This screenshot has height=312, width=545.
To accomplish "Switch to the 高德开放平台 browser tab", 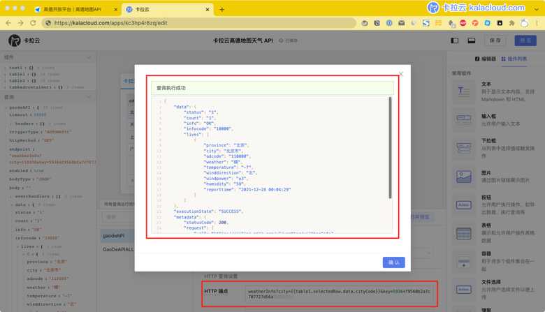I will point(72,10).
